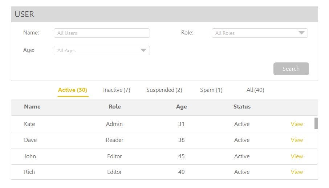Select the Active (30) tab
The image size is (329, 188).
[73, 90]
